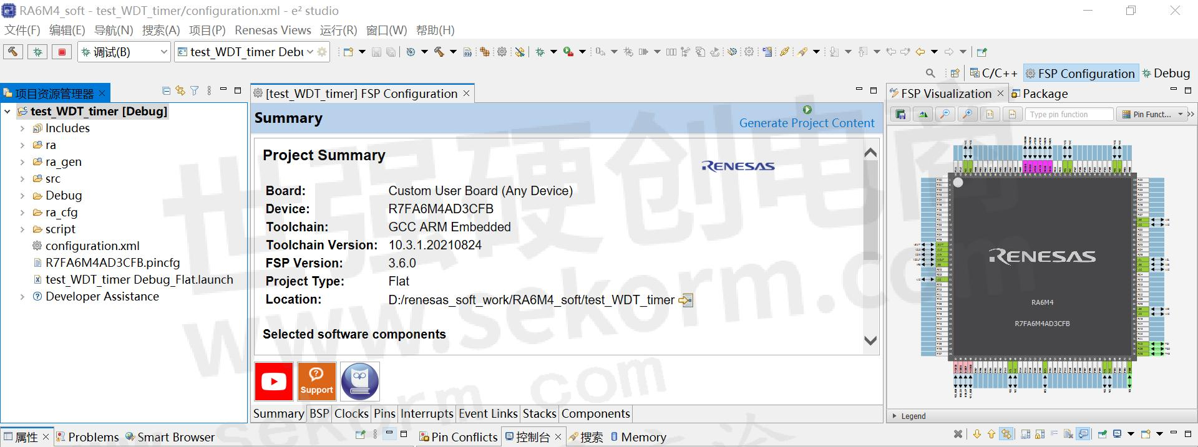The image size is (1198, 447).
Task: Expand the ra_gen folder in tree
Action: [22, 162]
